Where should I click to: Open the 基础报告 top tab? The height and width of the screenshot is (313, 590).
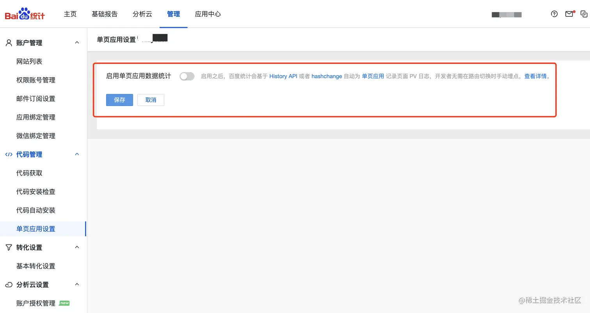pos(105,14)
